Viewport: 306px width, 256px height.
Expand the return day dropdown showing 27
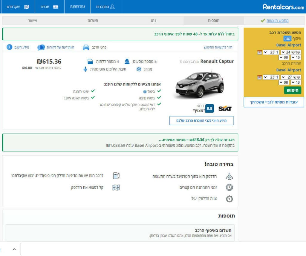[x=291, y=77]
